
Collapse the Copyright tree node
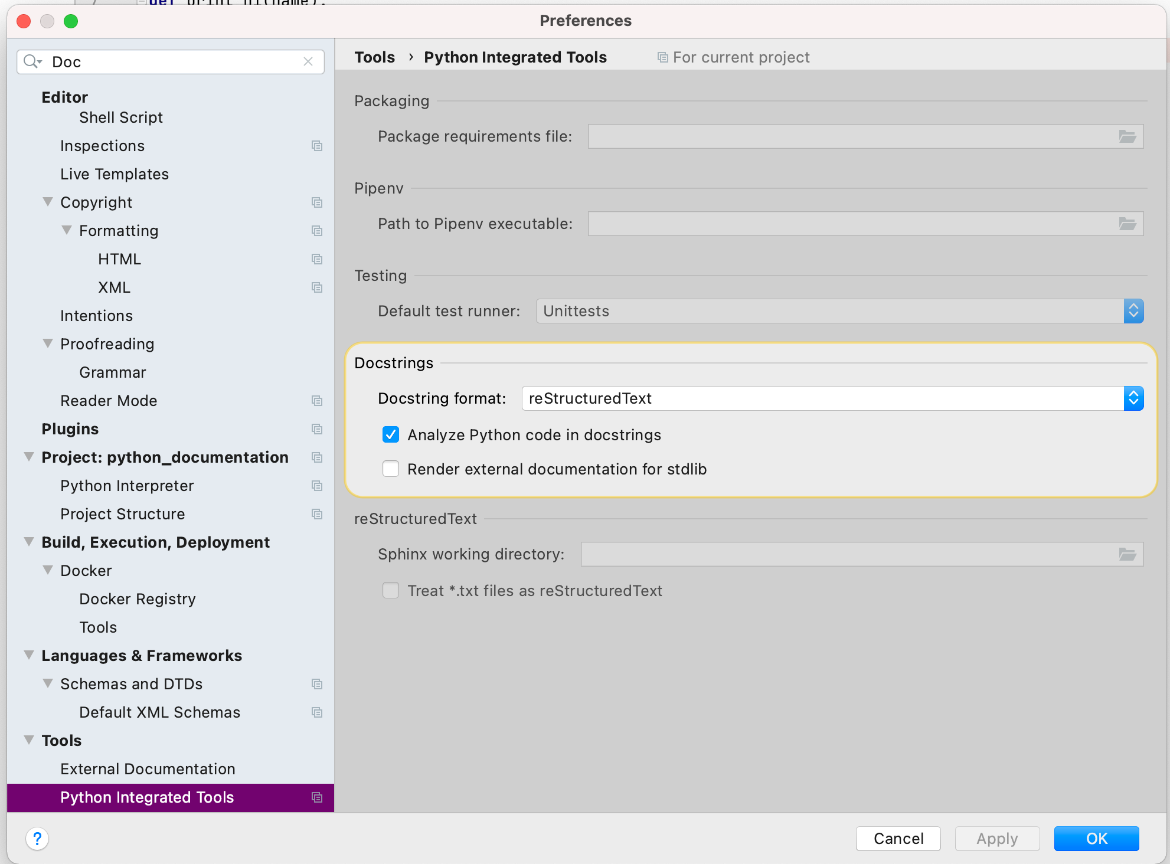coord(48,202)
